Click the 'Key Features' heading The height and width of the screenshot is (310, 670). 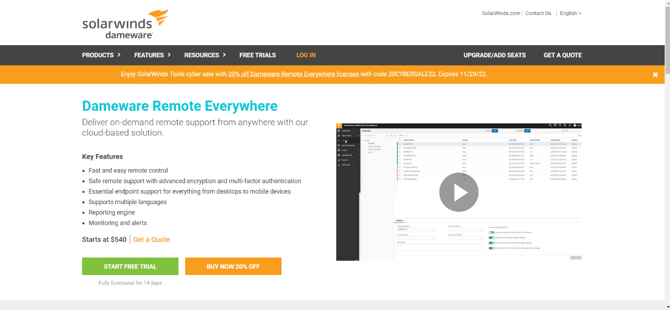[x=103, y=156]
